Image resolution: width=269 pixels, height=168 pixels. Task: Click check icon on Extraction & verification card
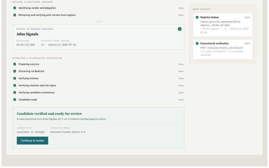197,43
